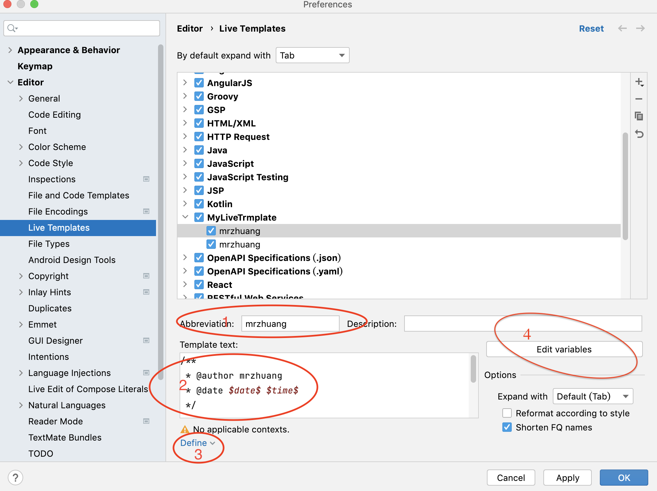Disable Shorten FQ names checkbox

(507, 427)
